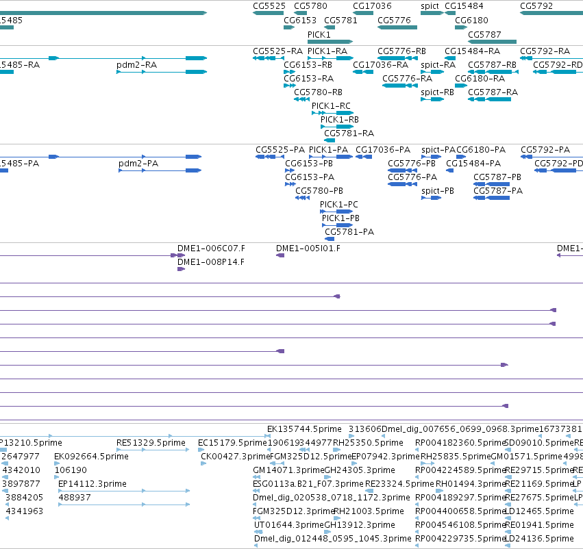The image size is (583, 549).
Task: Click the EK135744.5prime EST label
Action: [x=304, y=429]
